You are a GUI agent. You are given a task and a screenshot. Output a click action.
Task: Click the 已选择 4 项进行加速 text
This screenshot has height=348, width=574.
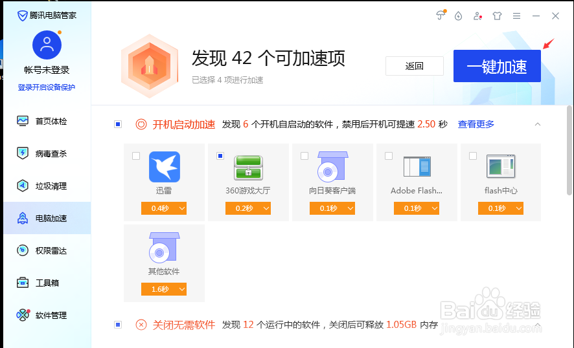point(227,80)
